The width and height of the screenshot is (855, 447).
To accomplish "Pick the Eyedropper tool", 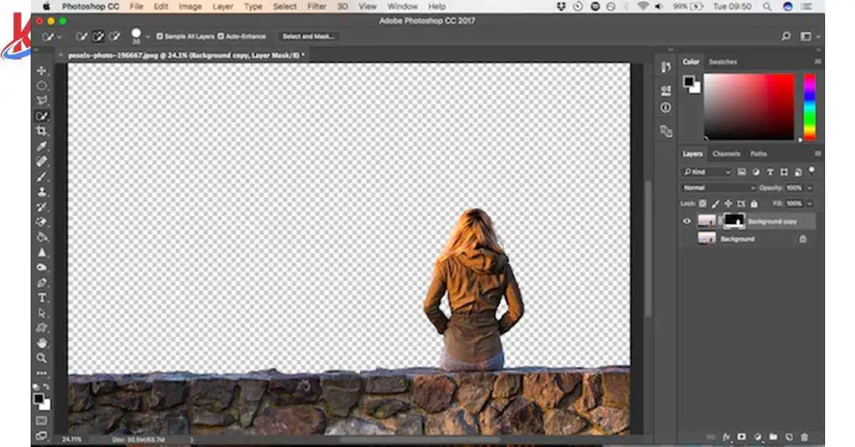I will [x=42, y=147].
